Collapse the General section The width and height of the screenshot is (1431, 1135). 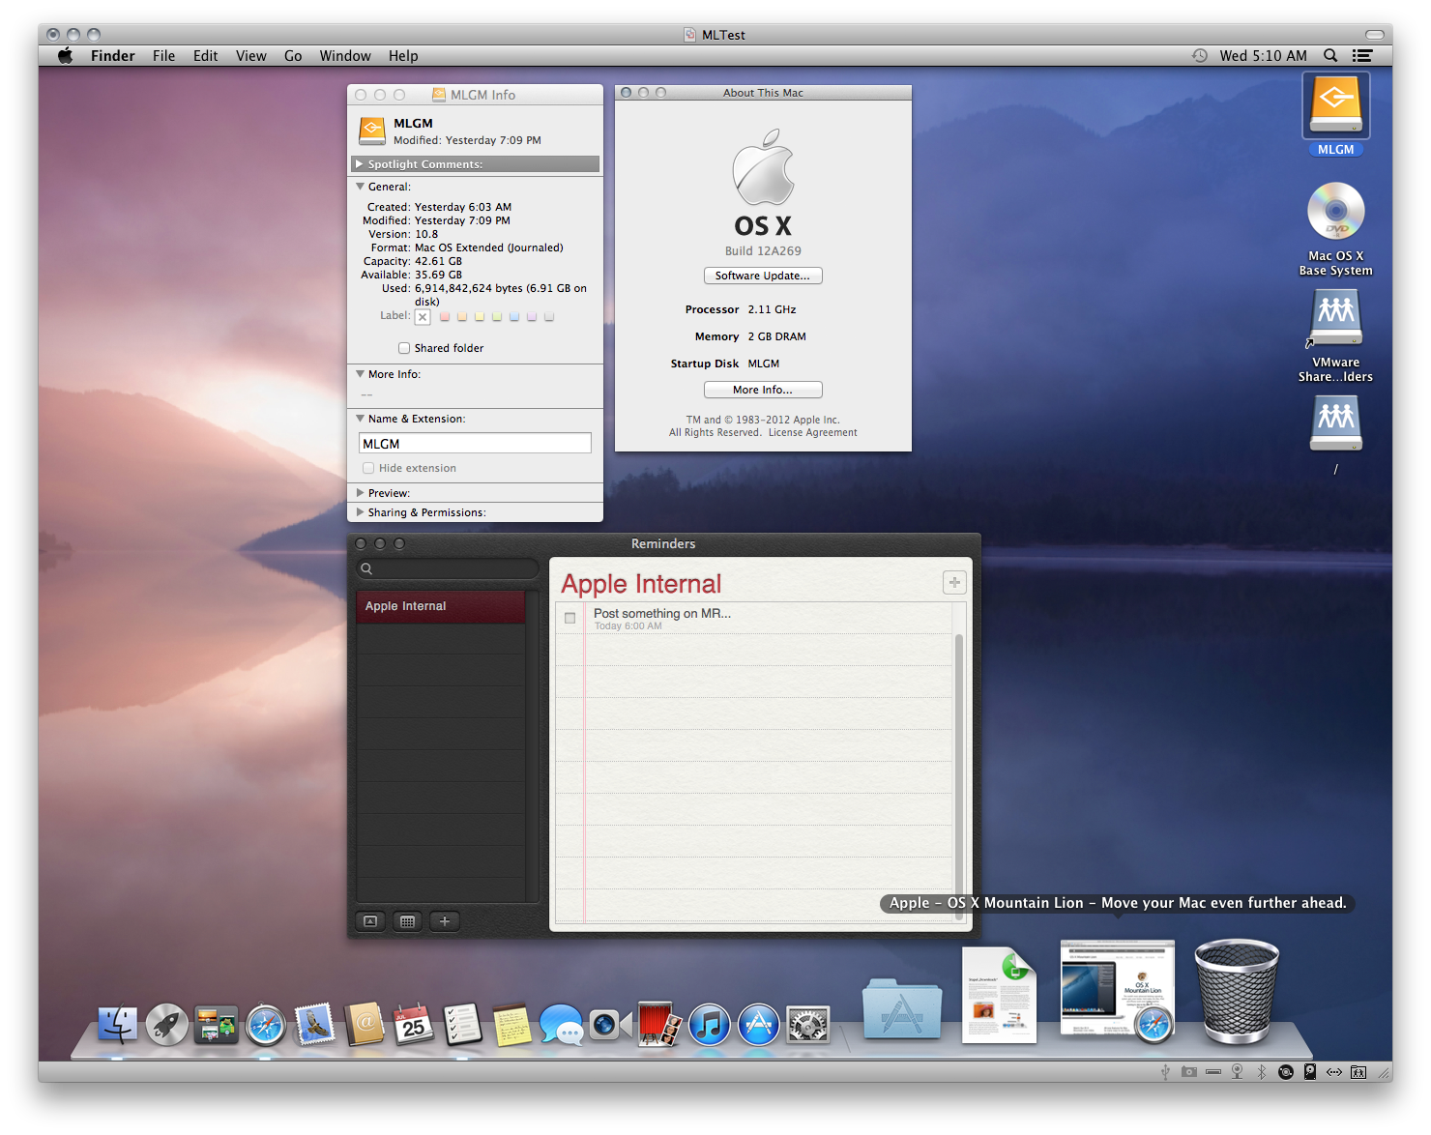[x=360, y=187]
